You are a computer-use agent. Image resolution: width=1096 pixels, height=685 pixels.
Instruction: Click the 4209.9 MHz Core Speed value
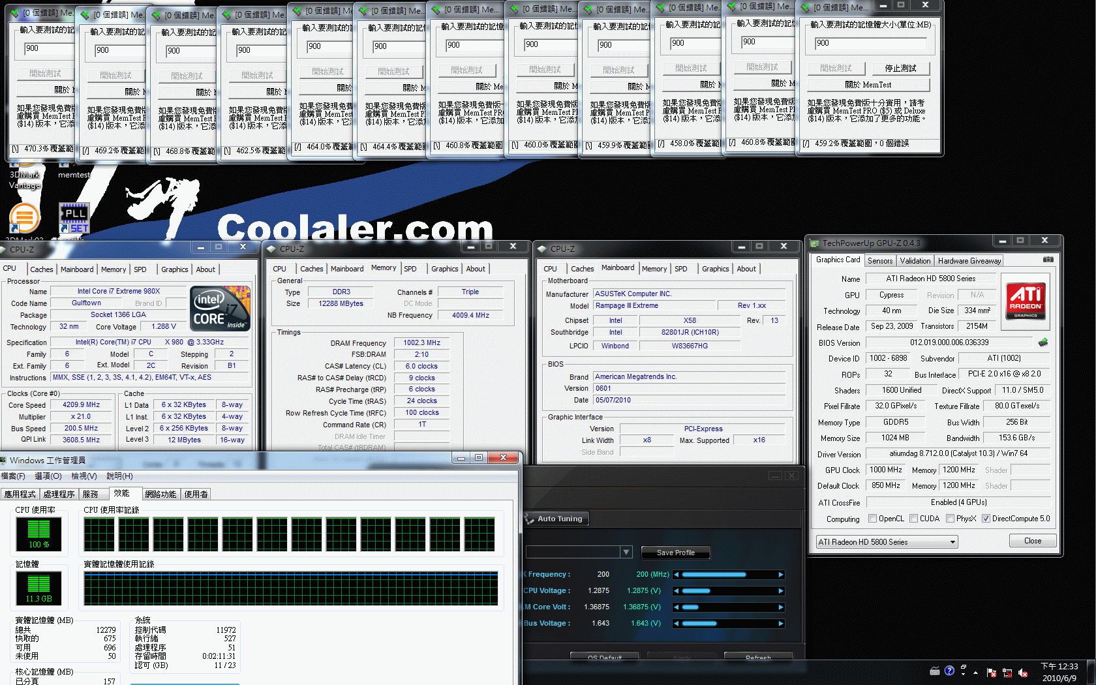click(82, 404)
